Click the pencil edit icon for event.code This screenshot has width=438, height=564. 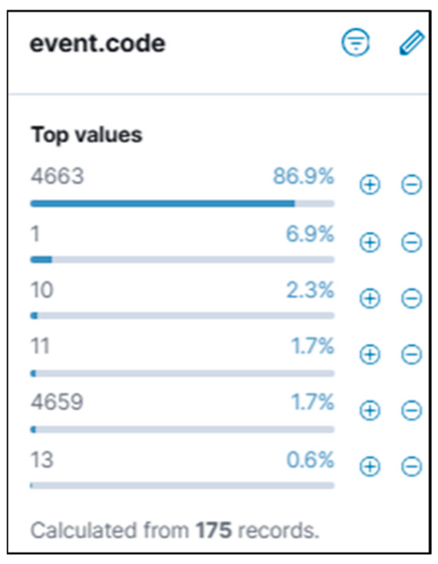(412, 43)
